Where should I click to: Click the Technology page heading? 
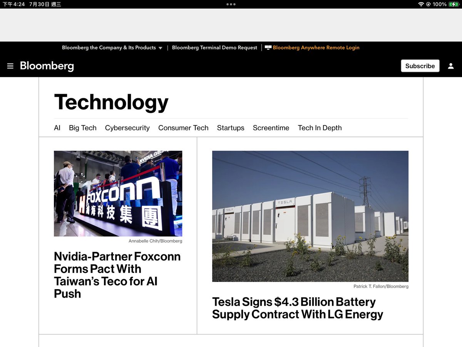111,102
